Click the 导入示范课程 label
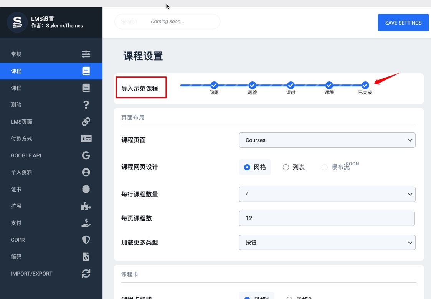The image size is (431, 299). [140, 89]
